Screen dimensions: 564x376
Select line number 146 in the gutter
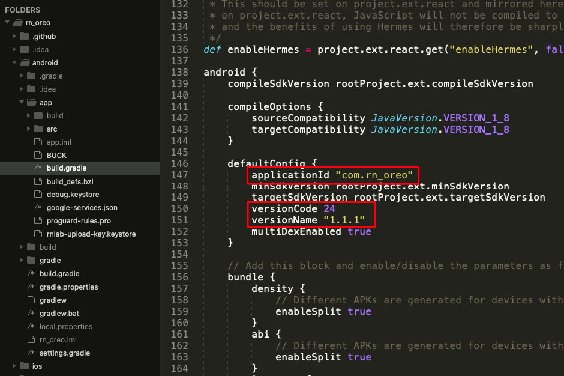(x=179, y=163)
